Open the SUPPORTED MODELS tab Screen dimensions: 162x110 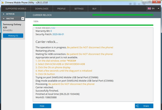pyautogui.click(x=16, y=9)
